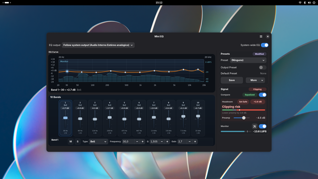Image resolution: width=318 pixels, height=179 pixels.
Task: Open EQ output device dropdown
Action: (x=98, y=45)
